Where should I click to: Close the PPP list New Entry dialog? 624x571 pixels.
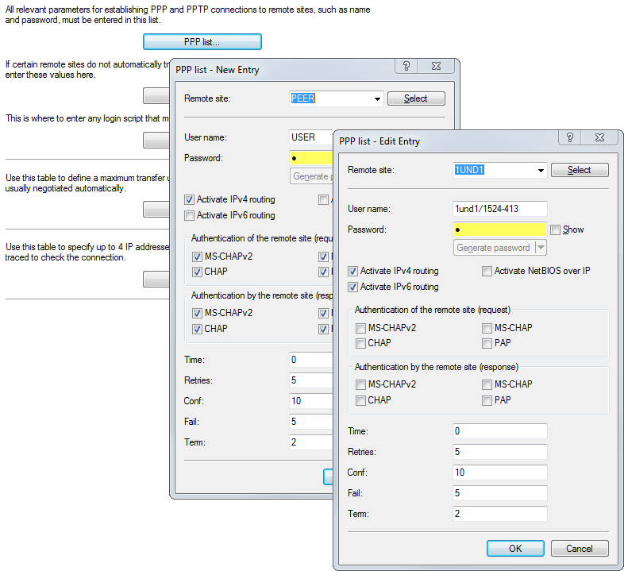pyautogui.click(x=435, y=68)
